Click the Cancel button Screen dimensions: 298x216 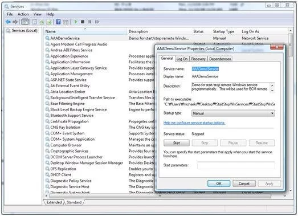[244, 184]
